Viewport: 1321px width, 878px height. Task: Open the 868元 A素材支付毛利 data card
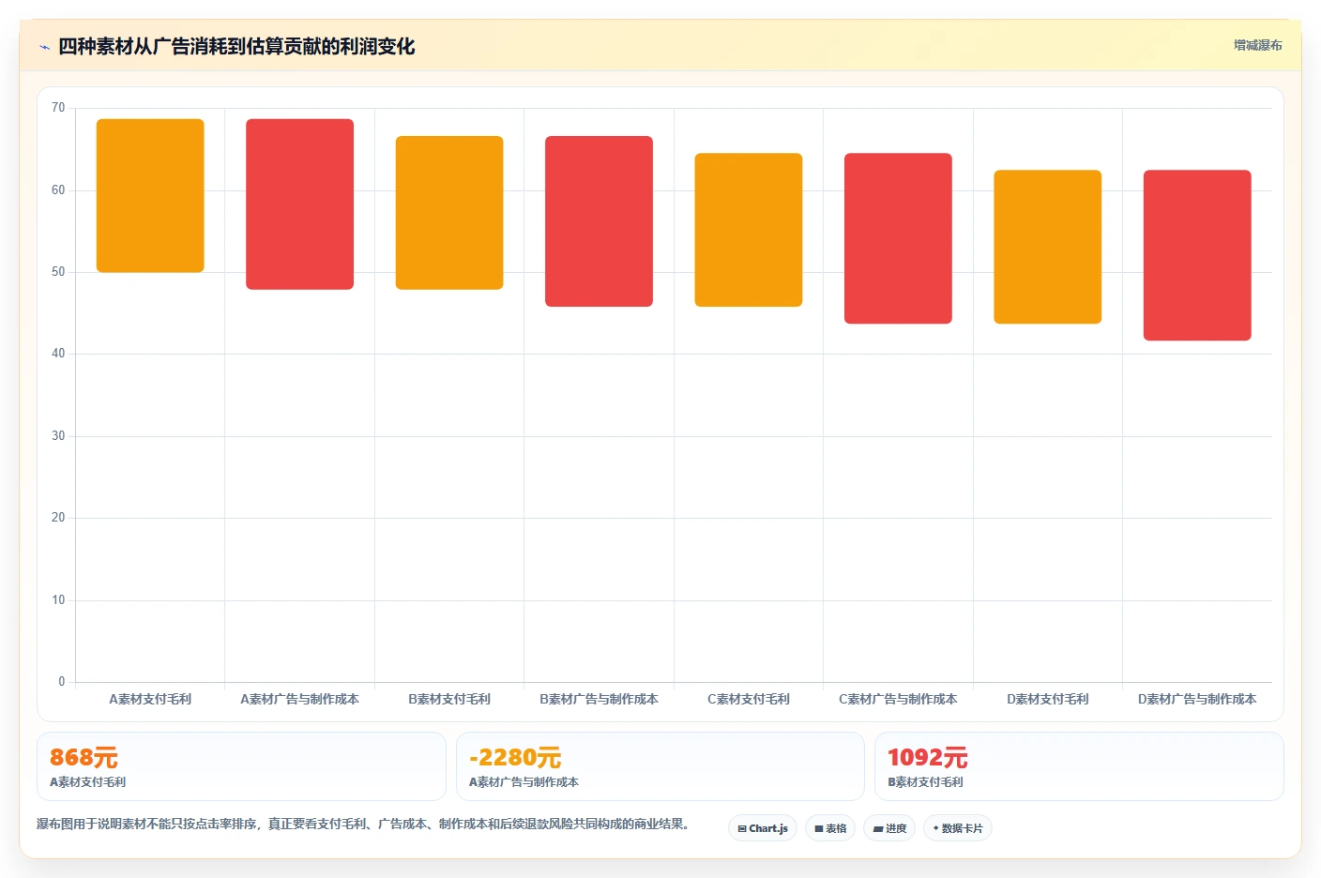click(241, 766)
